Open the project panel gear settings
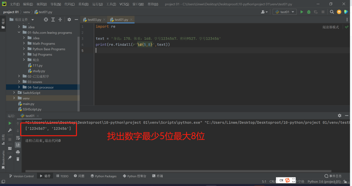 [69, 20]
